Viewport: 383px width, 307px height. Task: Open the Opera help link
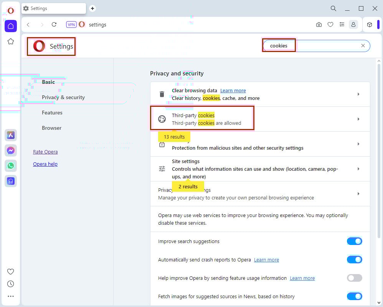[x=45, y=164]
